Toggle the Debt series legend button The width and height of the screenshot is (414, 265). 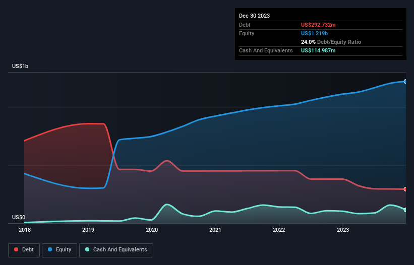(x=24, y=250)
